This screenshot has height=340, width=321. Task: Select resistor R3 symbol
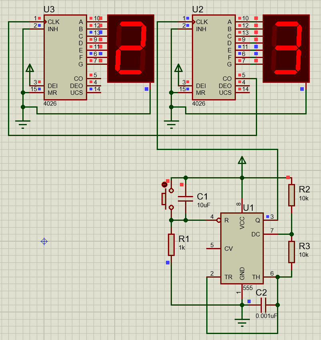click(x=291, y=252)
